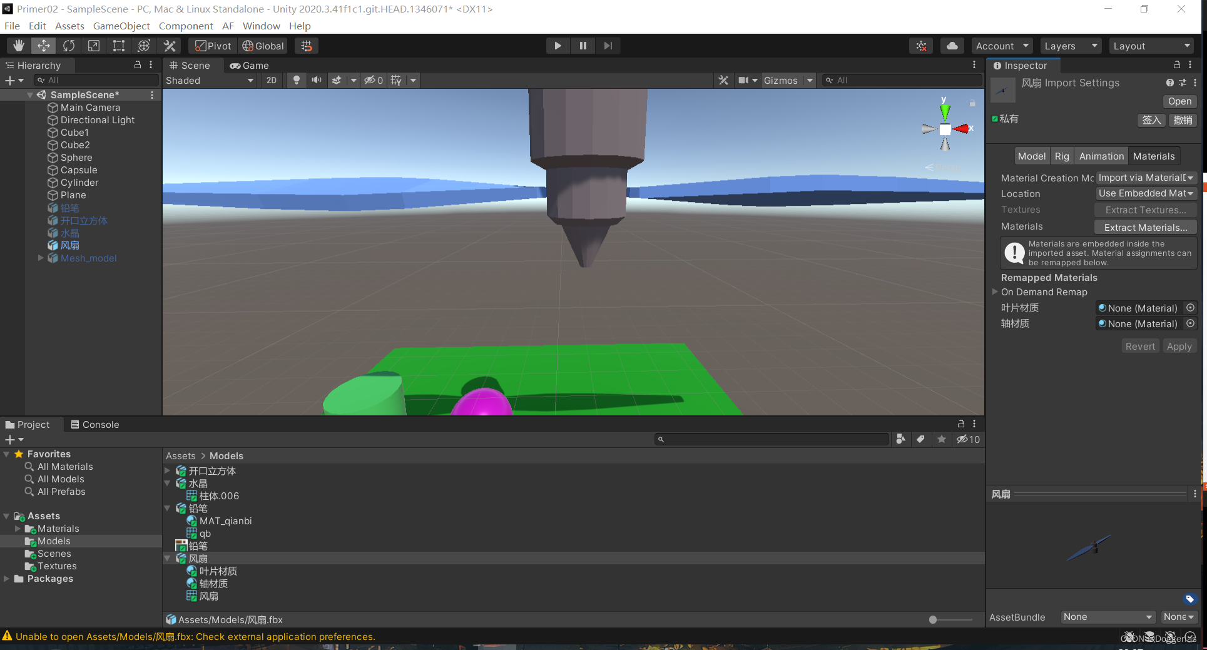Expand Packages folder in Project
The height and width of the screenshot is (650, 1207).
[x=6, y=579]
